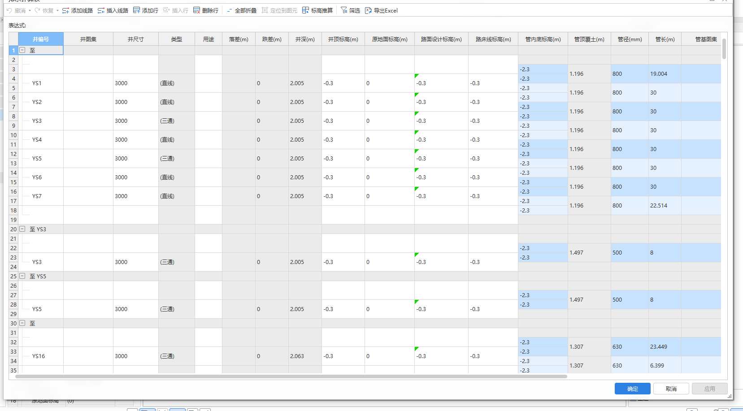The height and width of the screenshot is (411, 743).
Task: Collapse the 至 YS5 group
Action: click(22, 276)
